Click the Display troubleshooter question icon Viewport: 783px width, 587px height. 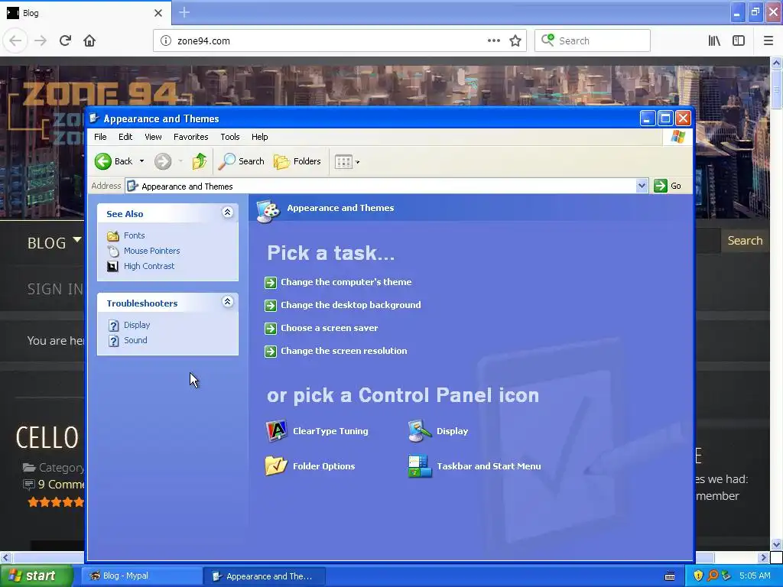click(x=114, y=326)
